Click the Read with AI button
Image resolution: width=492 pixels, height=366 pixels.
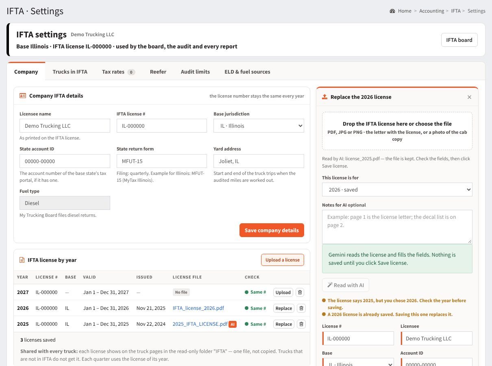(346, 285)
